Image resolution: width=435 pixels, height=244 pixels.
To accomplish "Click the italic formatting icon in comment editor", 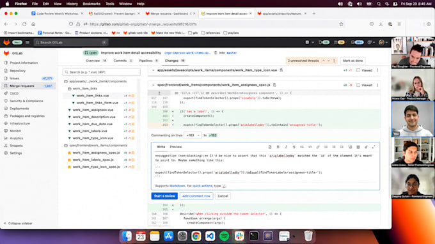I will (286, 147).
